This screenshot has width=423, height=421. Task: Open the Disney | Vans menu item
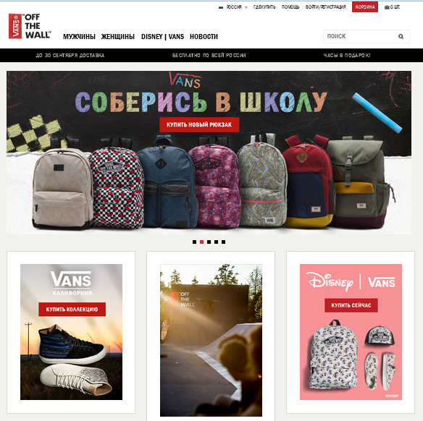[162, 37]
